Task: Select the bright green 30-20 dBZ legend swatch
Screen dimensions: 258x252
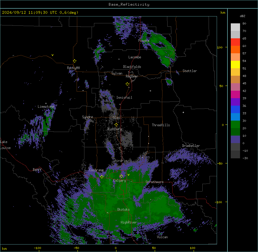Action: 235,125
